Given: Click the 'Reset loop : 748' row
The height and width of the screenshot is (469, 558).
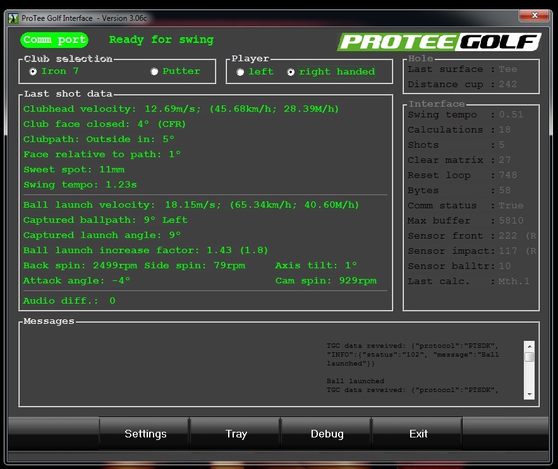Looking at the screenshot, I should point(463,175).
